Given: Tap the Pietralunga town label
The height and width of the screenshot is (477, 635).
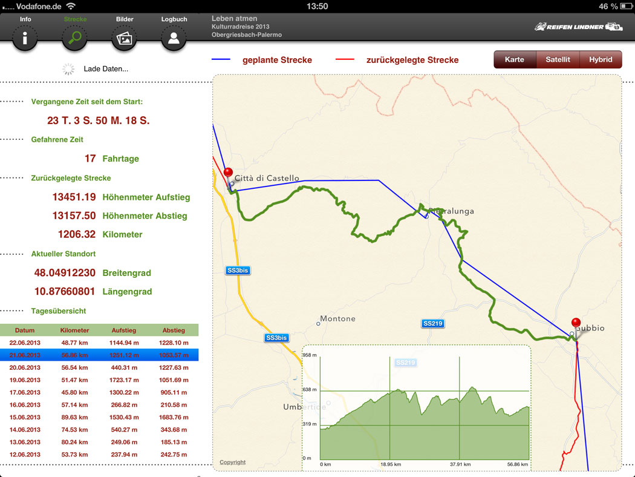Looking at the screenshot, I should coord(451,211).
